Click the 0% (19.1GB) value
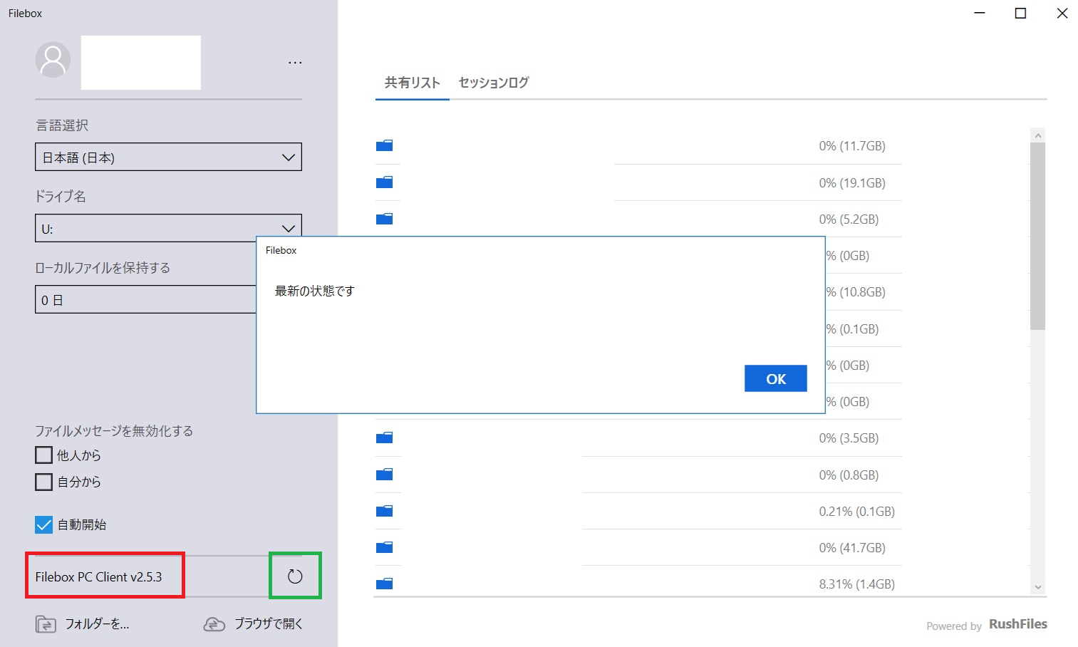The width and height of the screenshot is (1078, 647). point(852,183)
